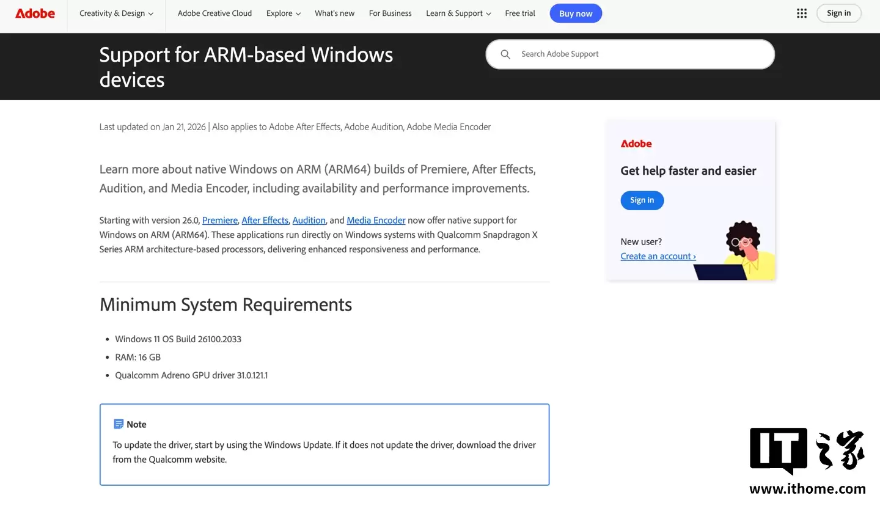
Task: Expand the Learn & Support dropdown
Action: (x=458, y=13)
